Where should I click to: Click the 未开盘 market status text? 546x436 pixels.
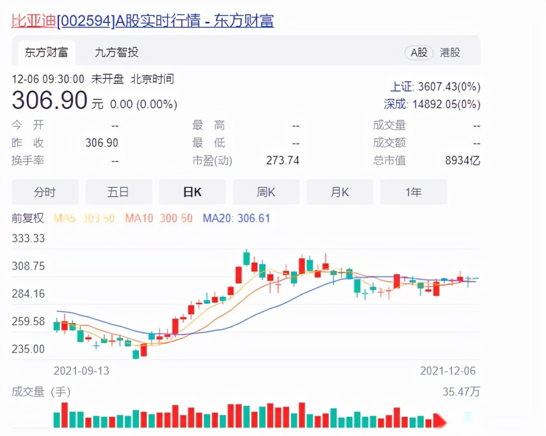point(108,79)
